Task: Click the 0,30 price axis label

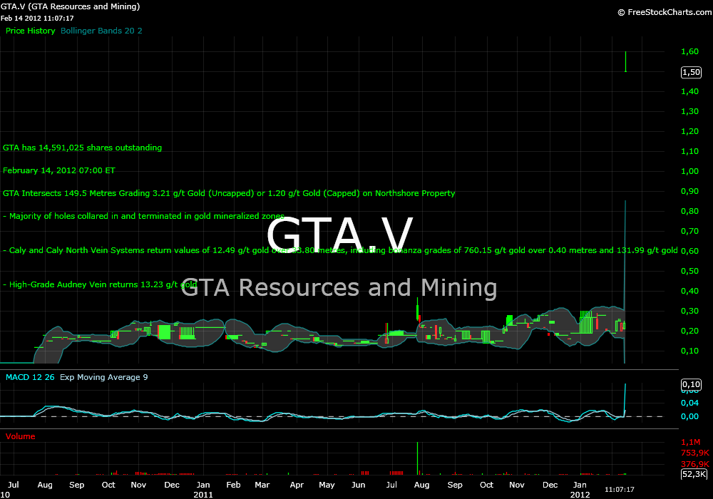Action: click(689, 311)
